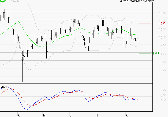The image size is (168, 117).
Task: Click the 1350 price axis label
Action: (x=162, y=62)
